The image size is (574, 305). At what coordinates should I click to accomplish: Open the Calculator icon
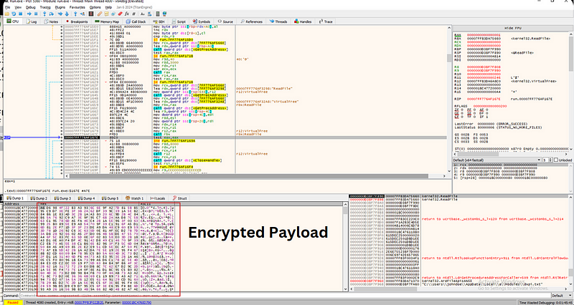tap(157, 14)
